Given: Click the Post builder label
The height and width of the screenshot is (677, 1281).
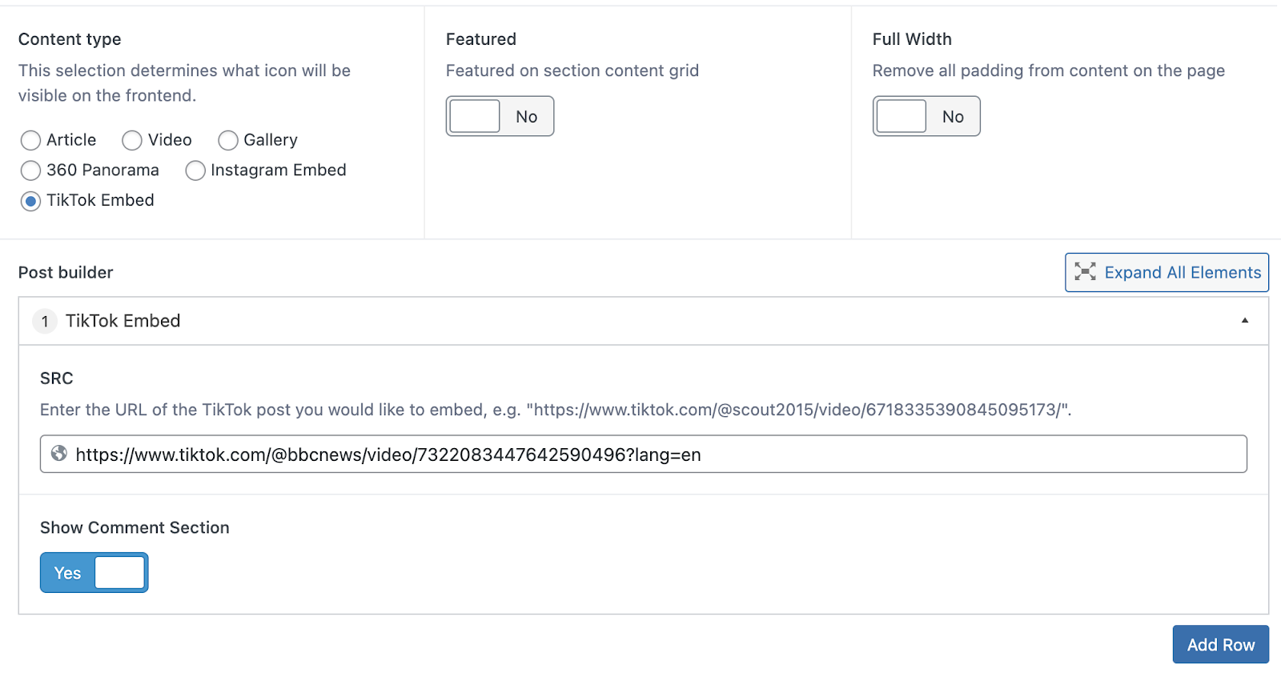Looking at the screenshot, I should pos(66,272).
